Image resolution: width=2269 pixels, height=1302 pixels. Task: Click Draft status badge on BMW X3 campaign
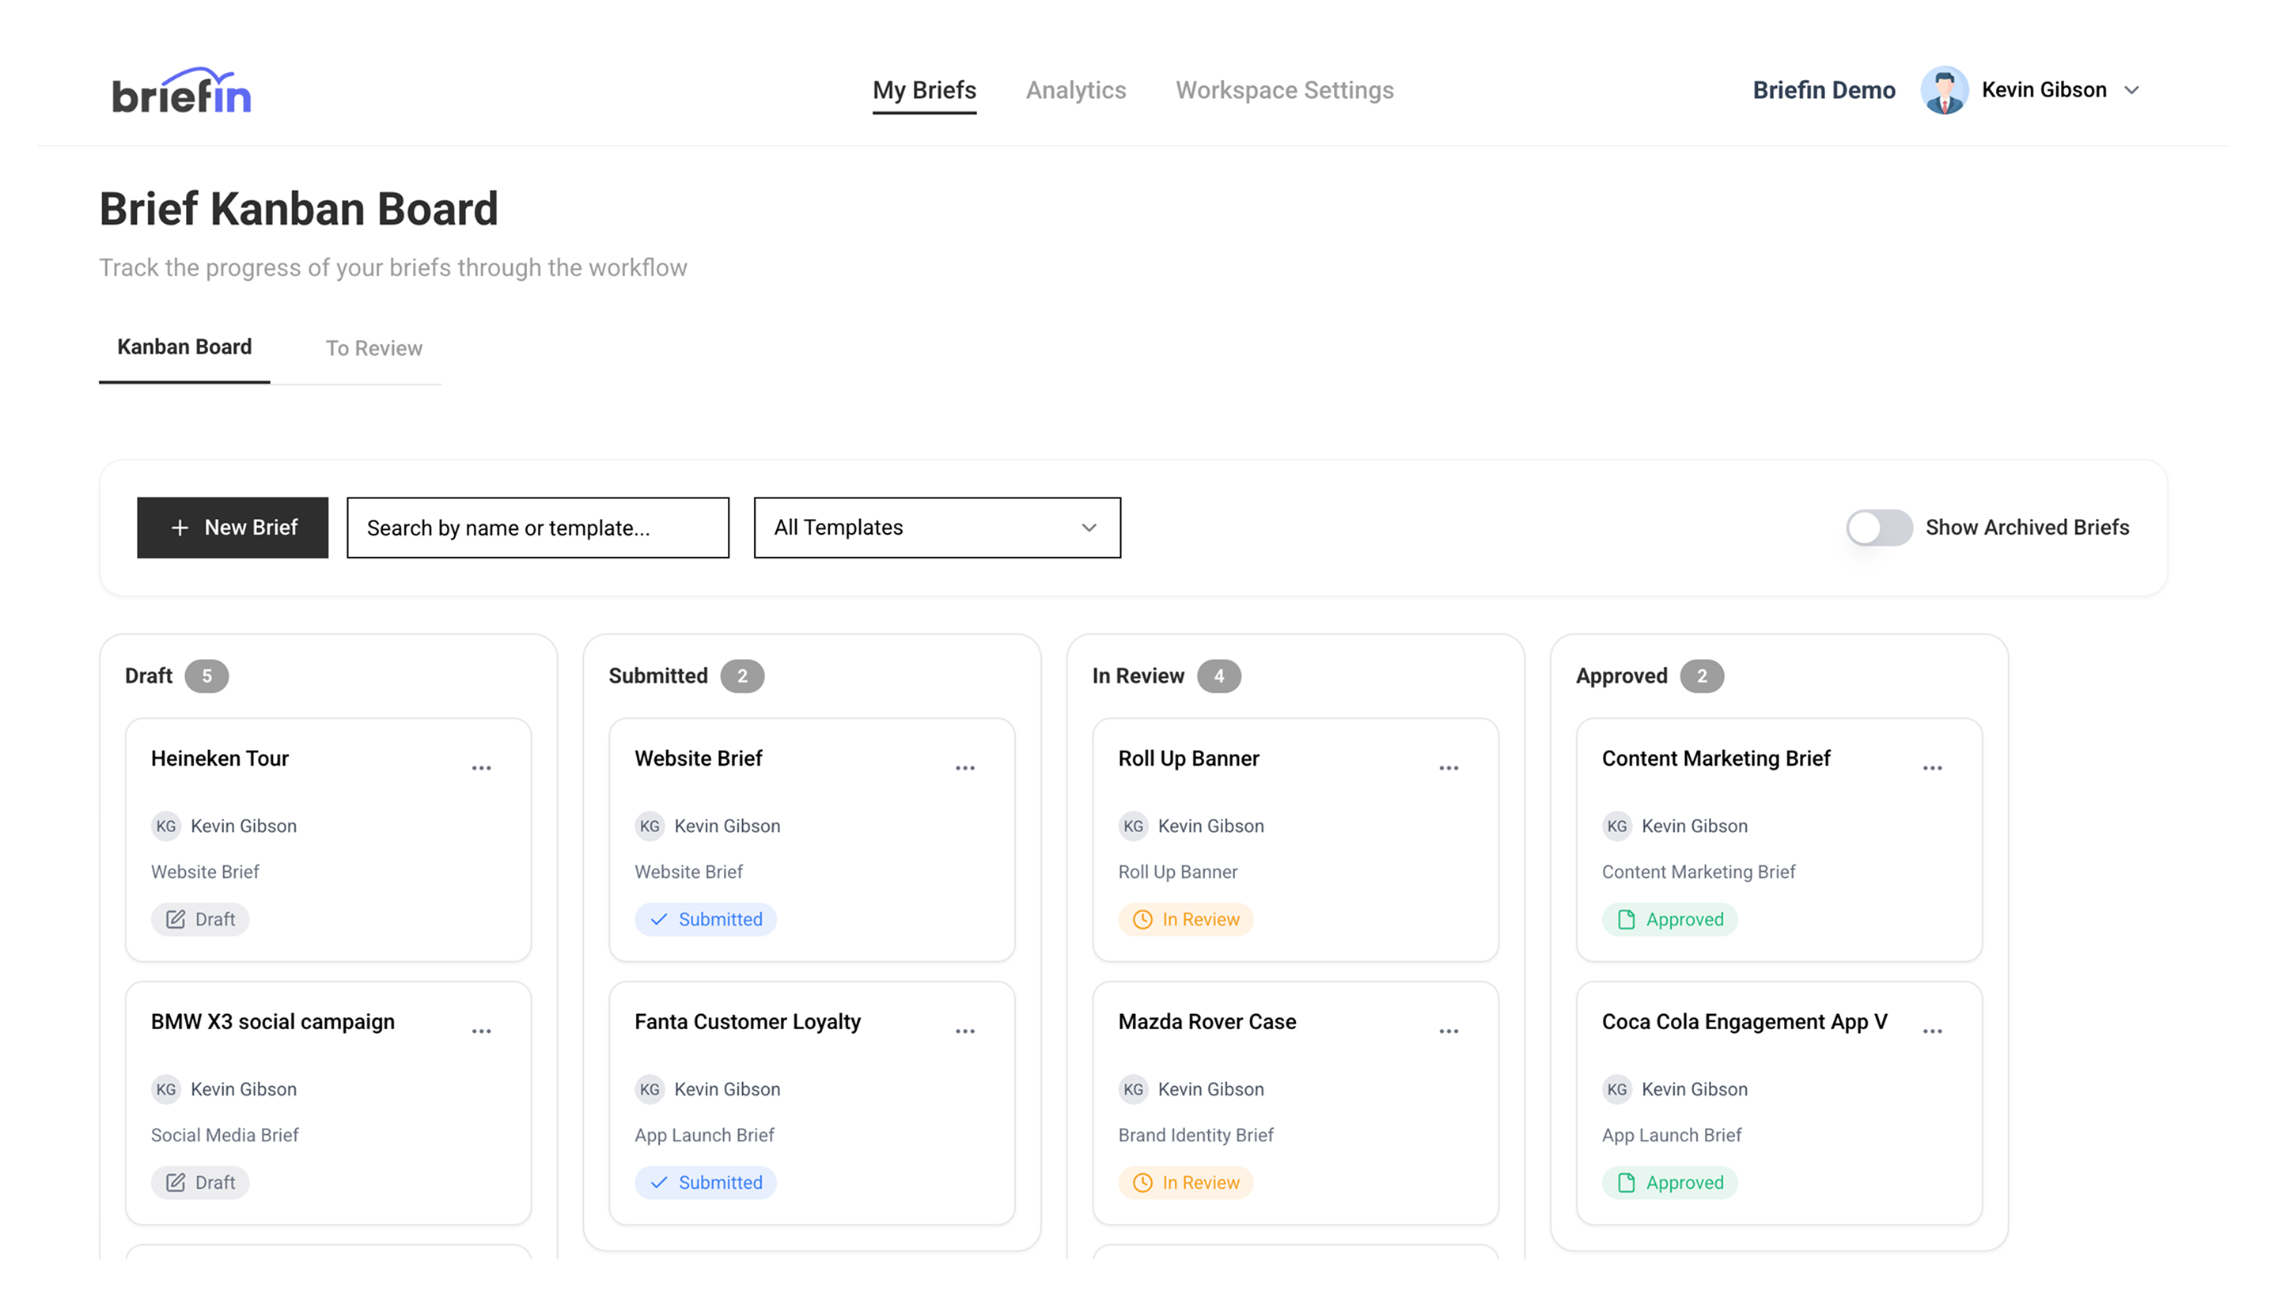tap(200, 1183)
